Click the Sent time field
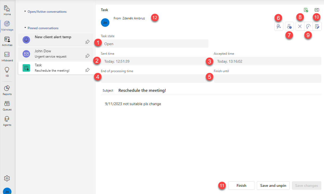 155,61
